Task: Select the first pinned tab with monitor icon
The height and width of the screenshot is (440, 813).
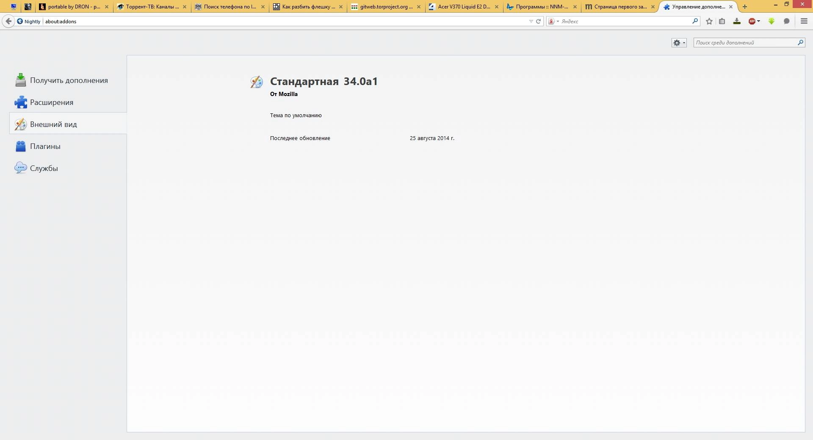Action: click(14, 7)
